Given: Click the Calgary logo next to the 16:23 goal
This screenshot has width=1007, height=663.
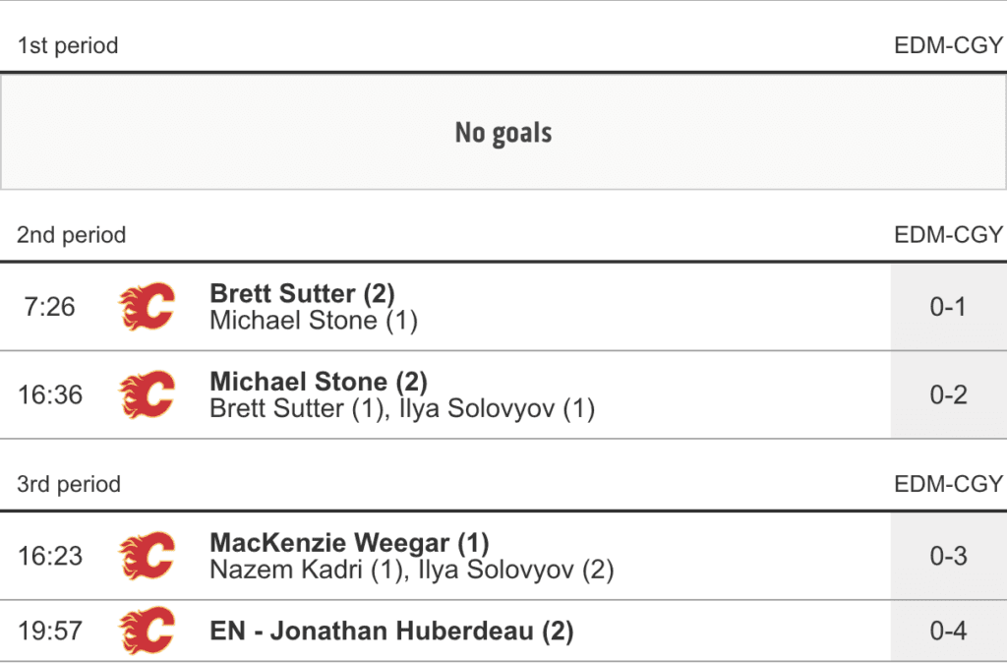Looking at the screenshot, I should click(148, 556).
